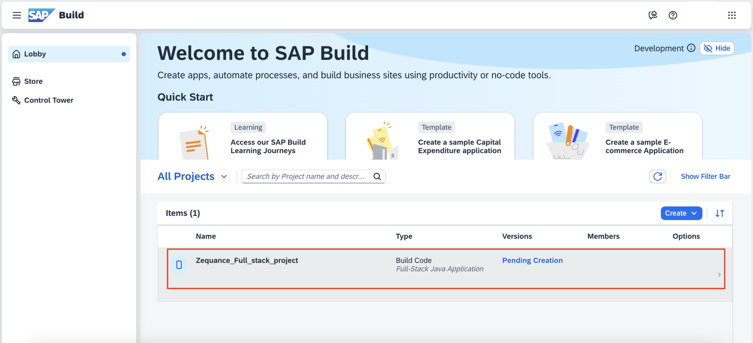The width and height of the screenshot is (753, 343).
Task: Expand the Zequance_Full_stack_project row chevron
Action: point(719,274)
